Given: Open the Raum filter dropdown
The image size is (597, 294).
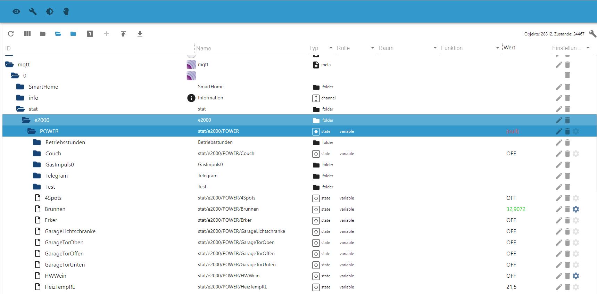Looking at the screenshot, I should coord(435,48).
